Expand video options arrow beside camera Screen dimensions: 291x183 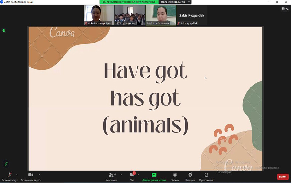(x=39, y=175)
